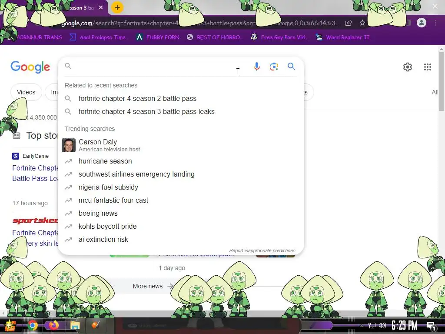Launch Firefox from the taskbar
This screenshot has width=445, height=334.
pyautogui.click(x=53, y=325)
